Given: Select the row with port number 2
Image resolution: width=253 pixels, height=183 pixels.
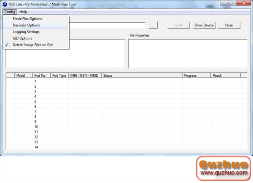Looking at the screenshot, I should (126, 86).
